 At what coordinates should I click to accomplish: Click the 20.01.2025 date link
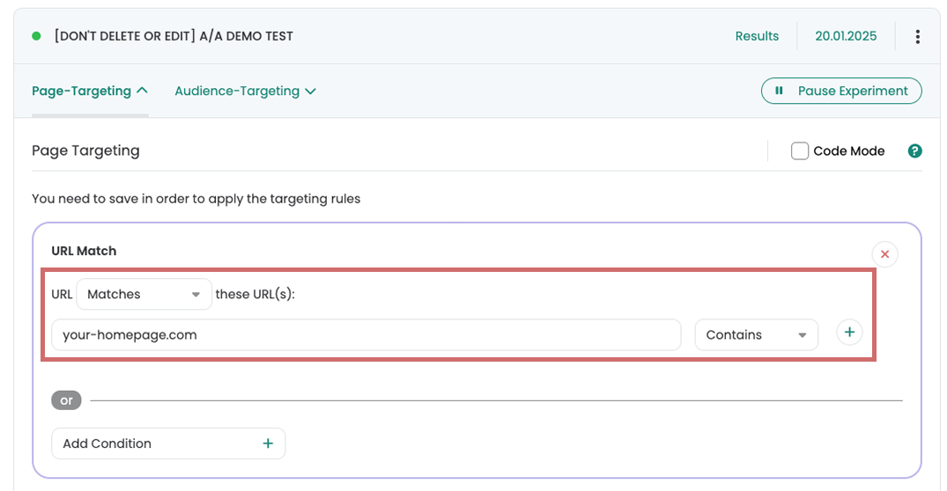pos(846,36)
